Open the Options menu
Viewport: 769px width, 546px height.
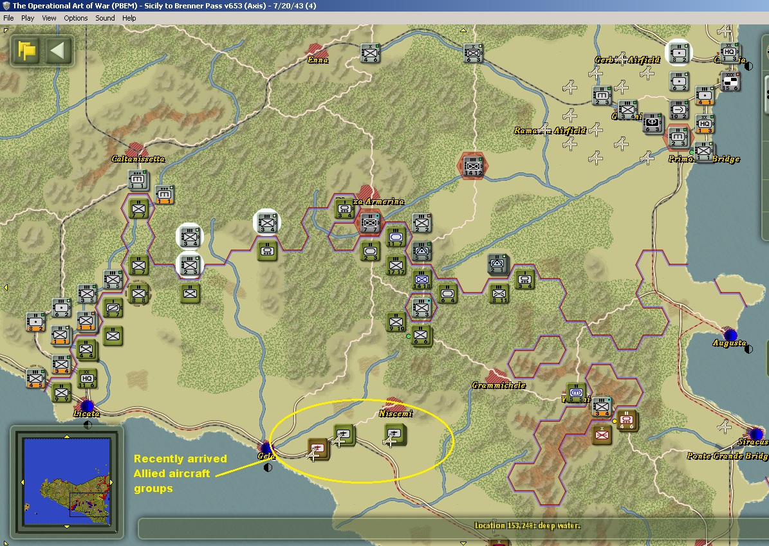point(75,18)
